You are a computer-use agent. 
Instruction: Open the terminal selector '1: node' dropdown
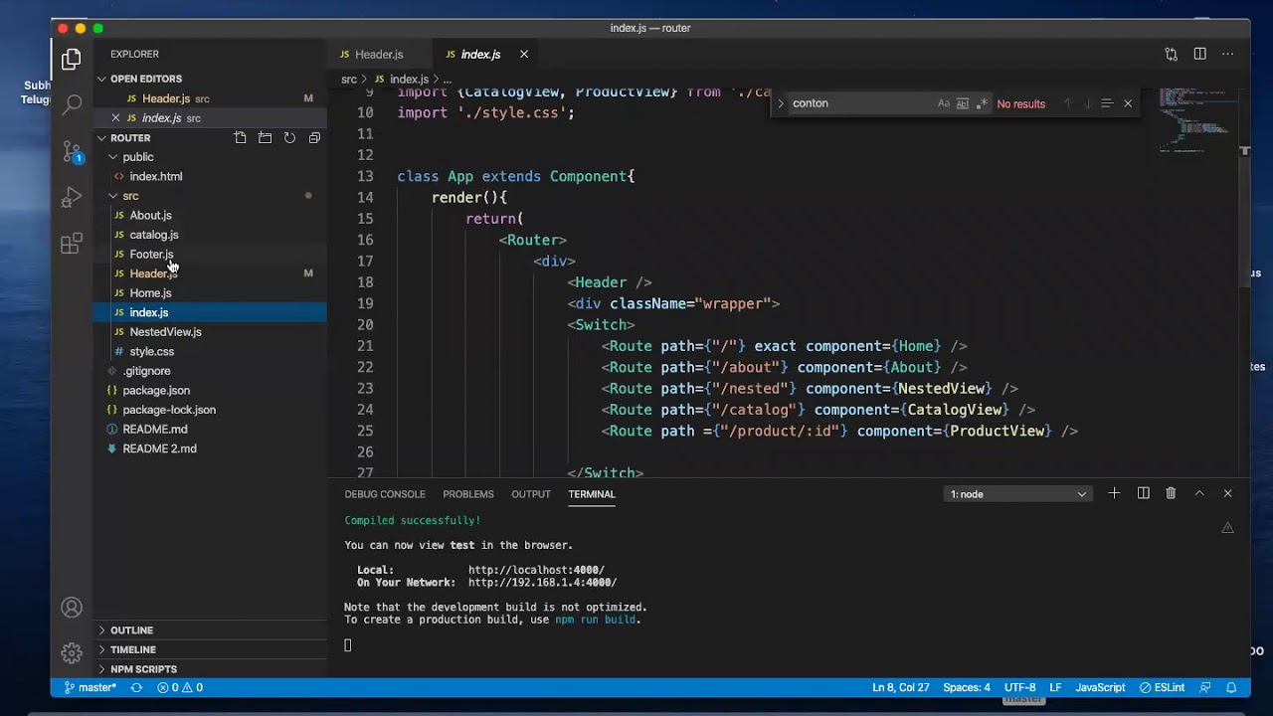(x=1017, y=494)
